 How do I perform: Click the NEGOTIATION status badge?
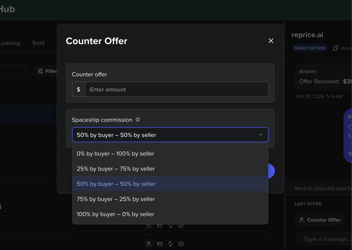[x=310, y=48]
